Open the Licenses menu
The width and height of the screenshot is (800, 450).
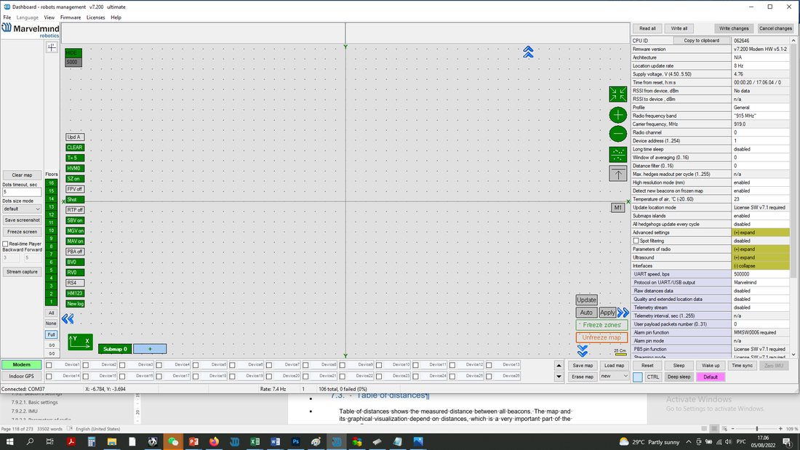95,17
